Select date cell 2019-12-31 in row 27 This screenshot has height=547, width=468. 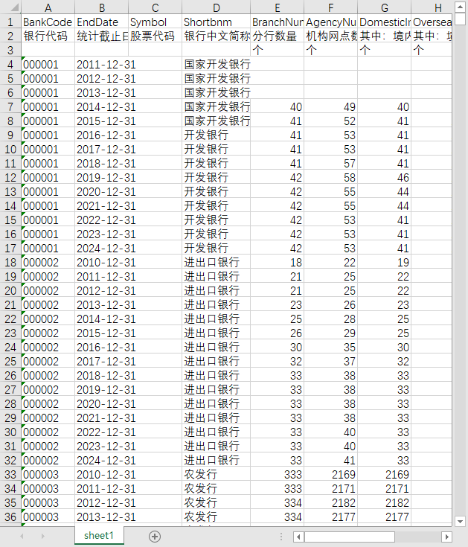(101, 389)
